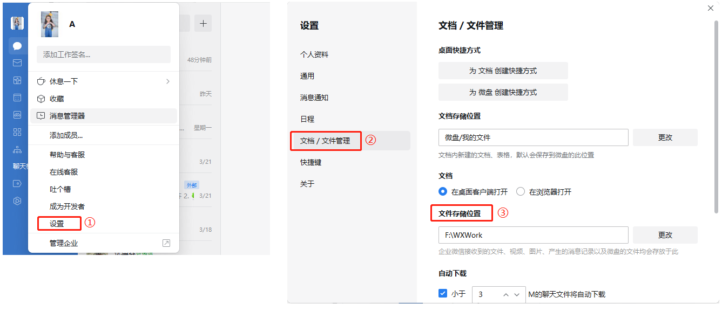Close the settings window with X
Viewport: 722px width, 318px height.
tap(710, 8)
